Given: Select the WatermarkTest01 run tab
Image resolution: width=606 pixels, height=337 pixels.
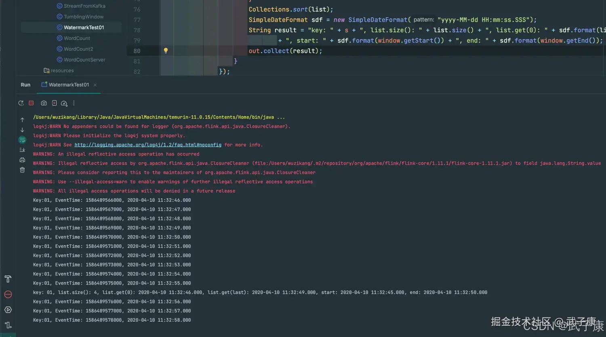Looking at the screenshot, I should (69, 85).
